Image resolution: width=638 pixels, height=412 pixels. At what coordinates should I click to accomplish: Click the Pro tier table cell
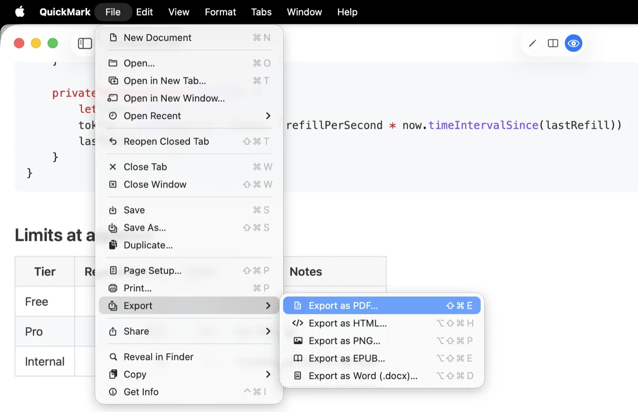pos(45,331)
